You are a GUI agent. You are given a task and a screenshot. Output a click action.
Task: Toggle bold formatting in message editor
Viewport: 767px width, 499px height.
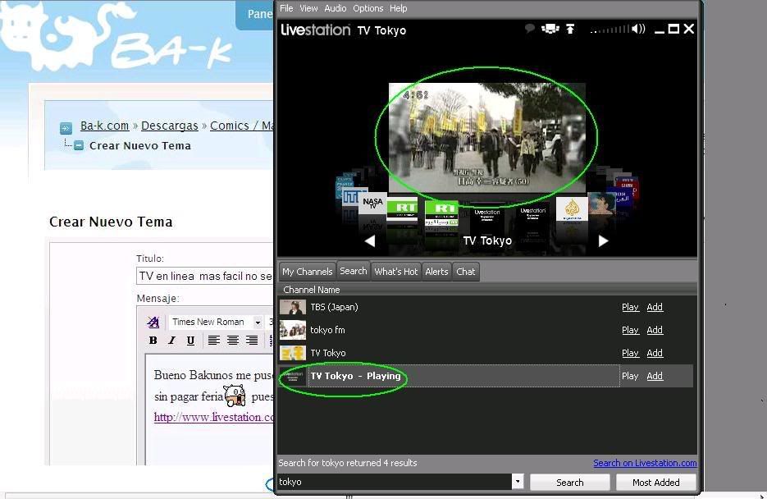point(153,341)
